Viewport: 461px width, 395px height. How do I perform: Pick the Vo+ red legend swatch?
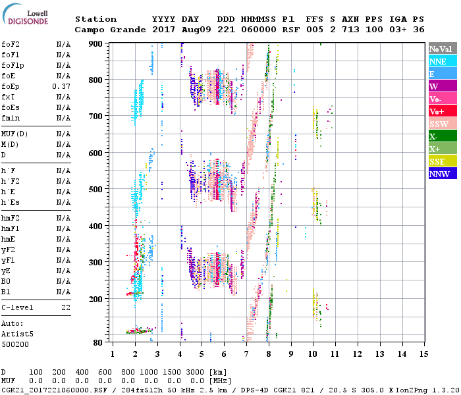point(441,111)
